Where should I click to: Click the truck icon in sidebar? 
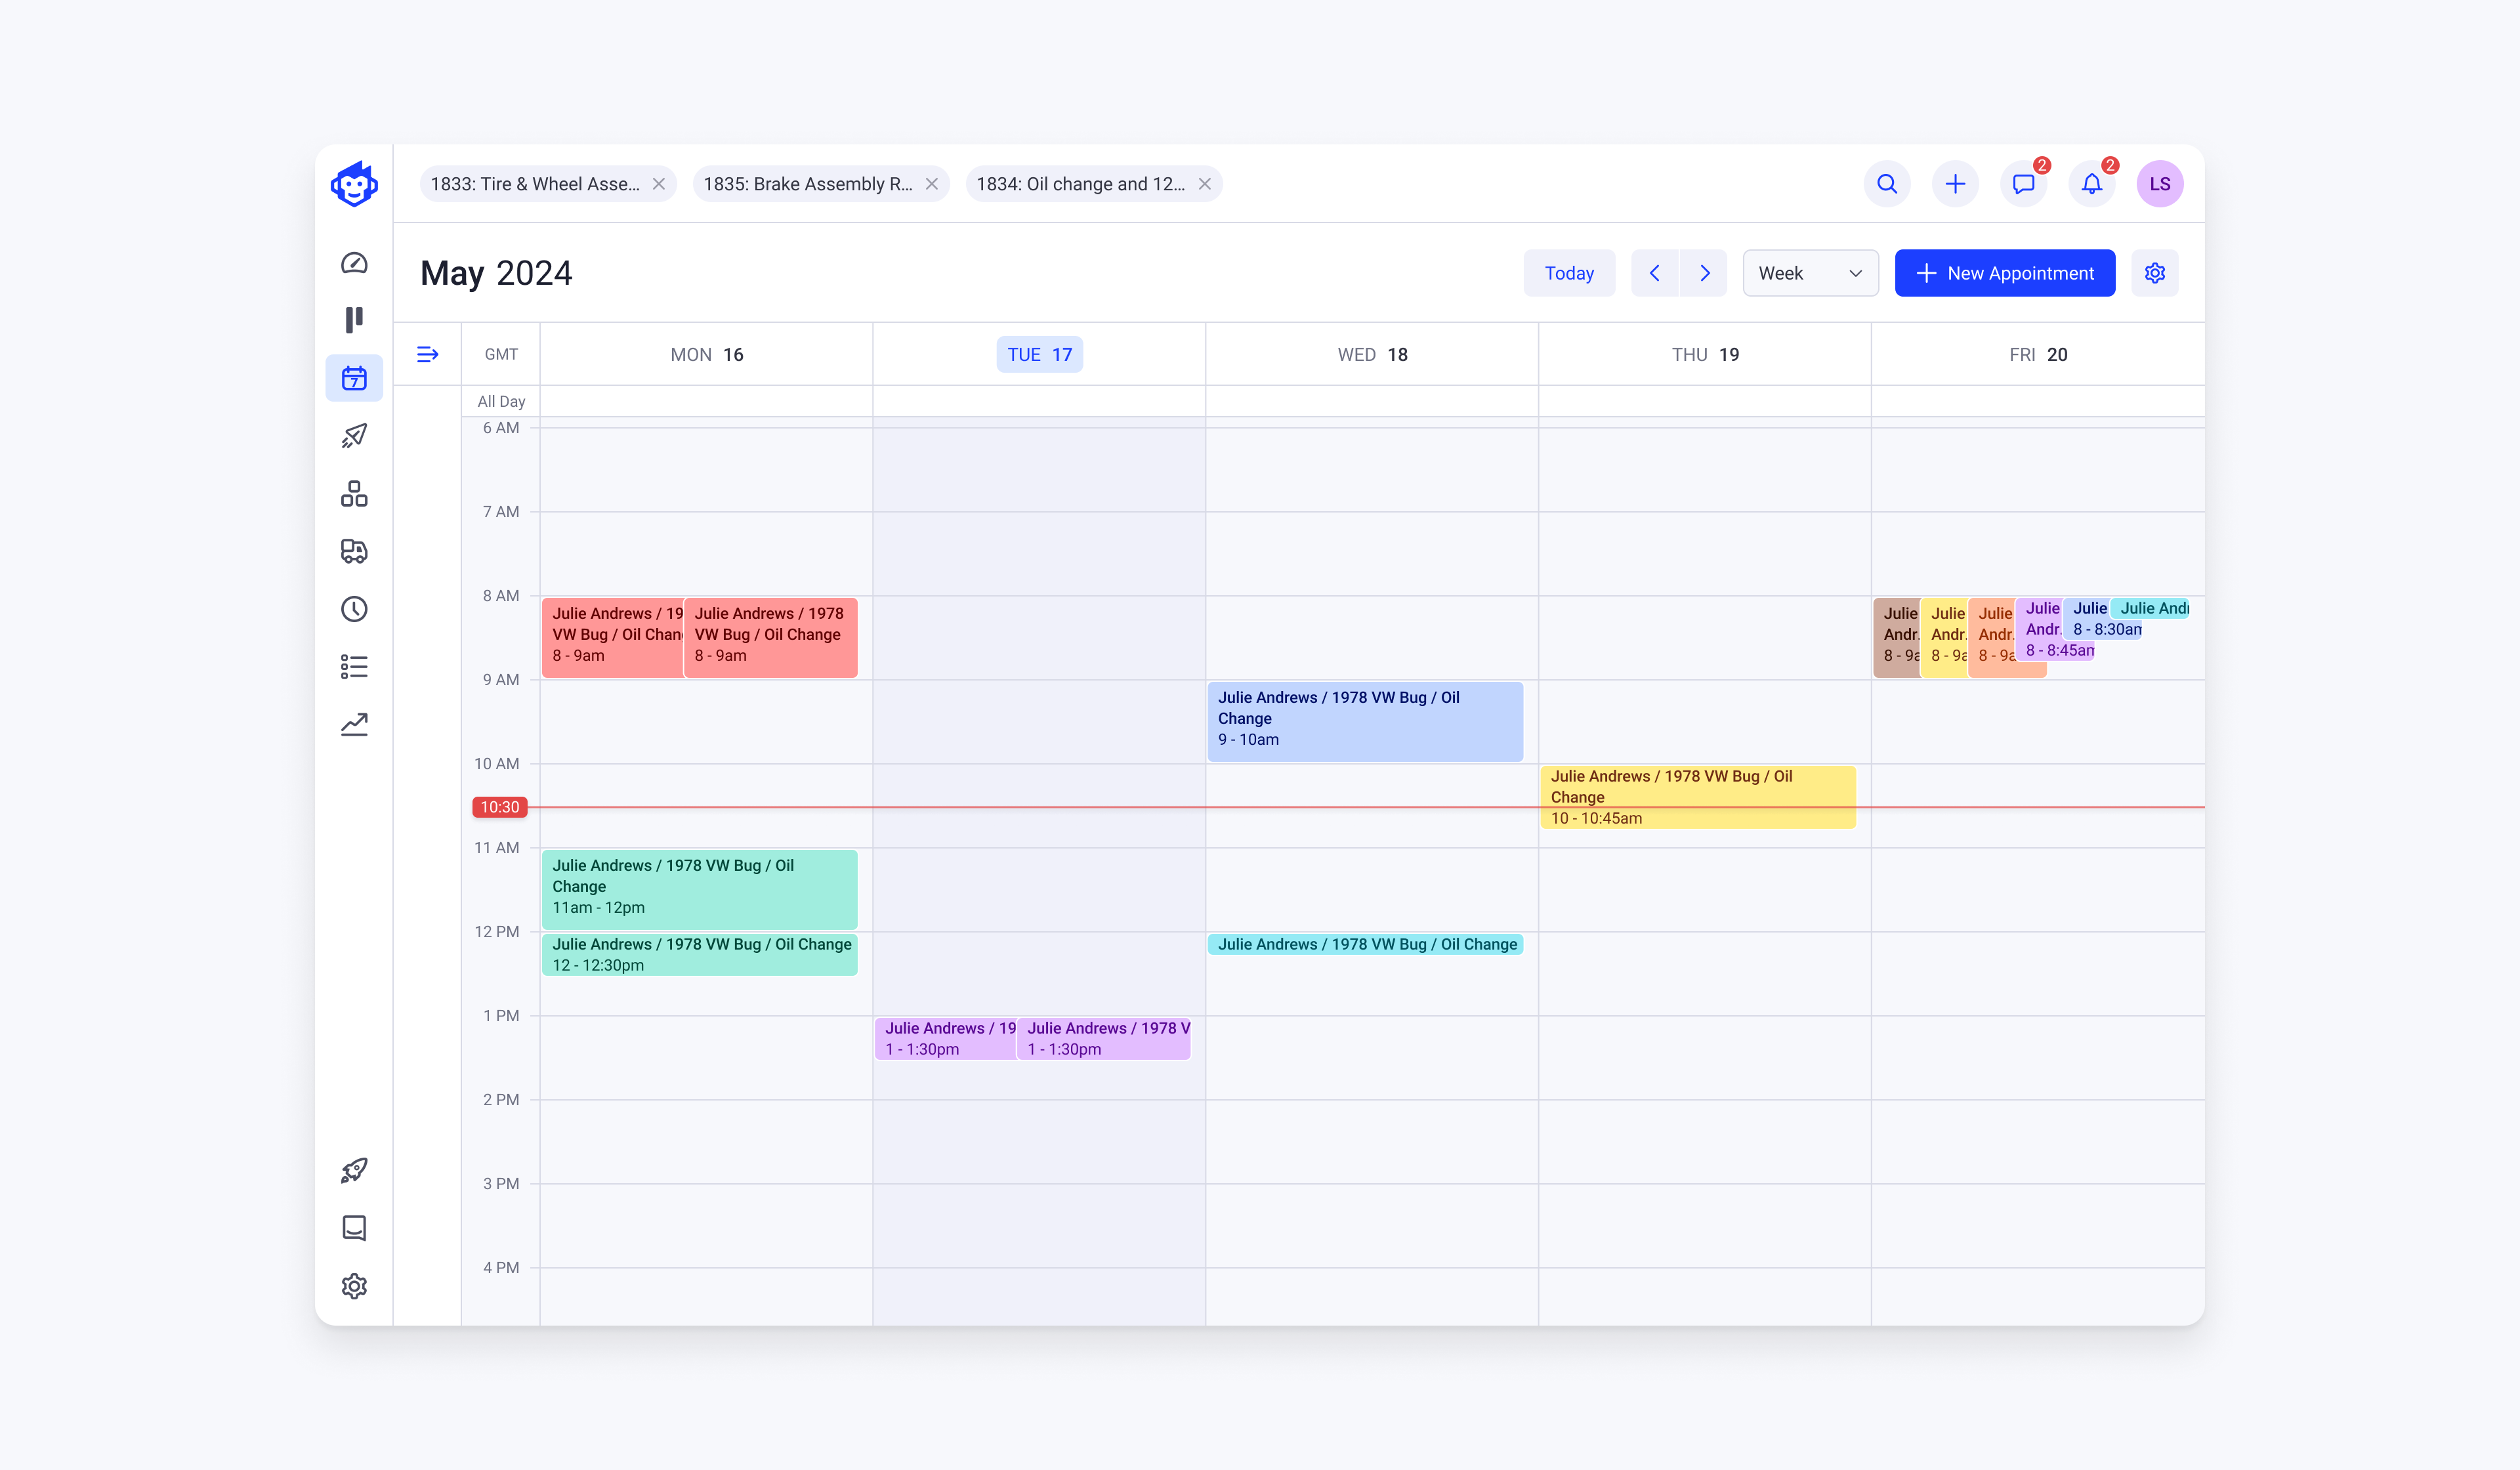(x=354, y=551)
